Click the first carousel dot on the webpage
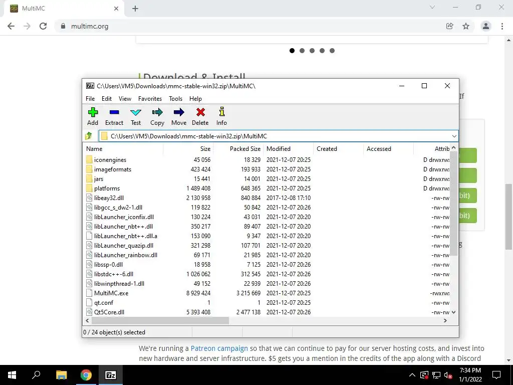 [292, 51]
